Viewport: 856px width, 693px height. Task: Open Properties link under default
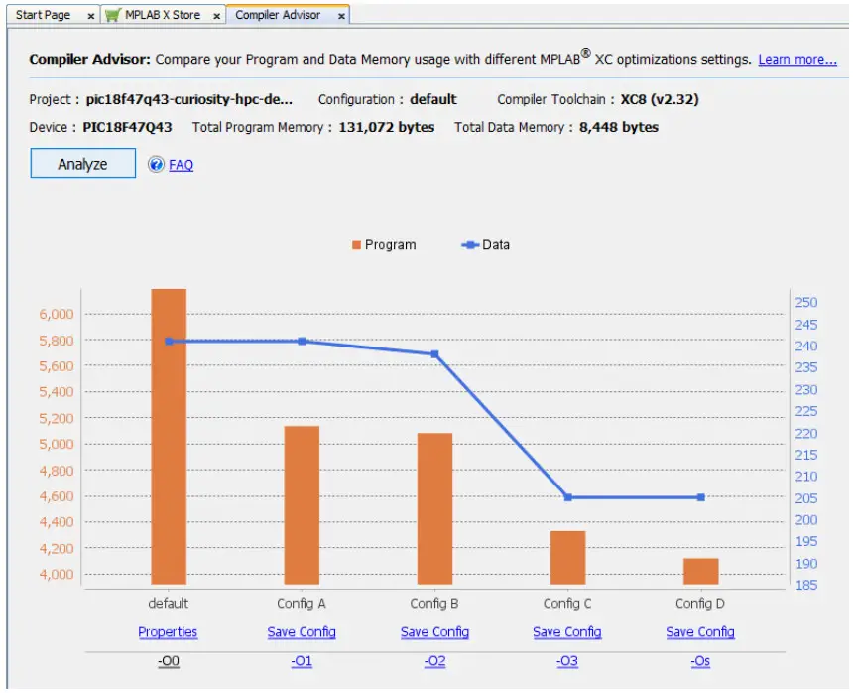pos(168,632)
